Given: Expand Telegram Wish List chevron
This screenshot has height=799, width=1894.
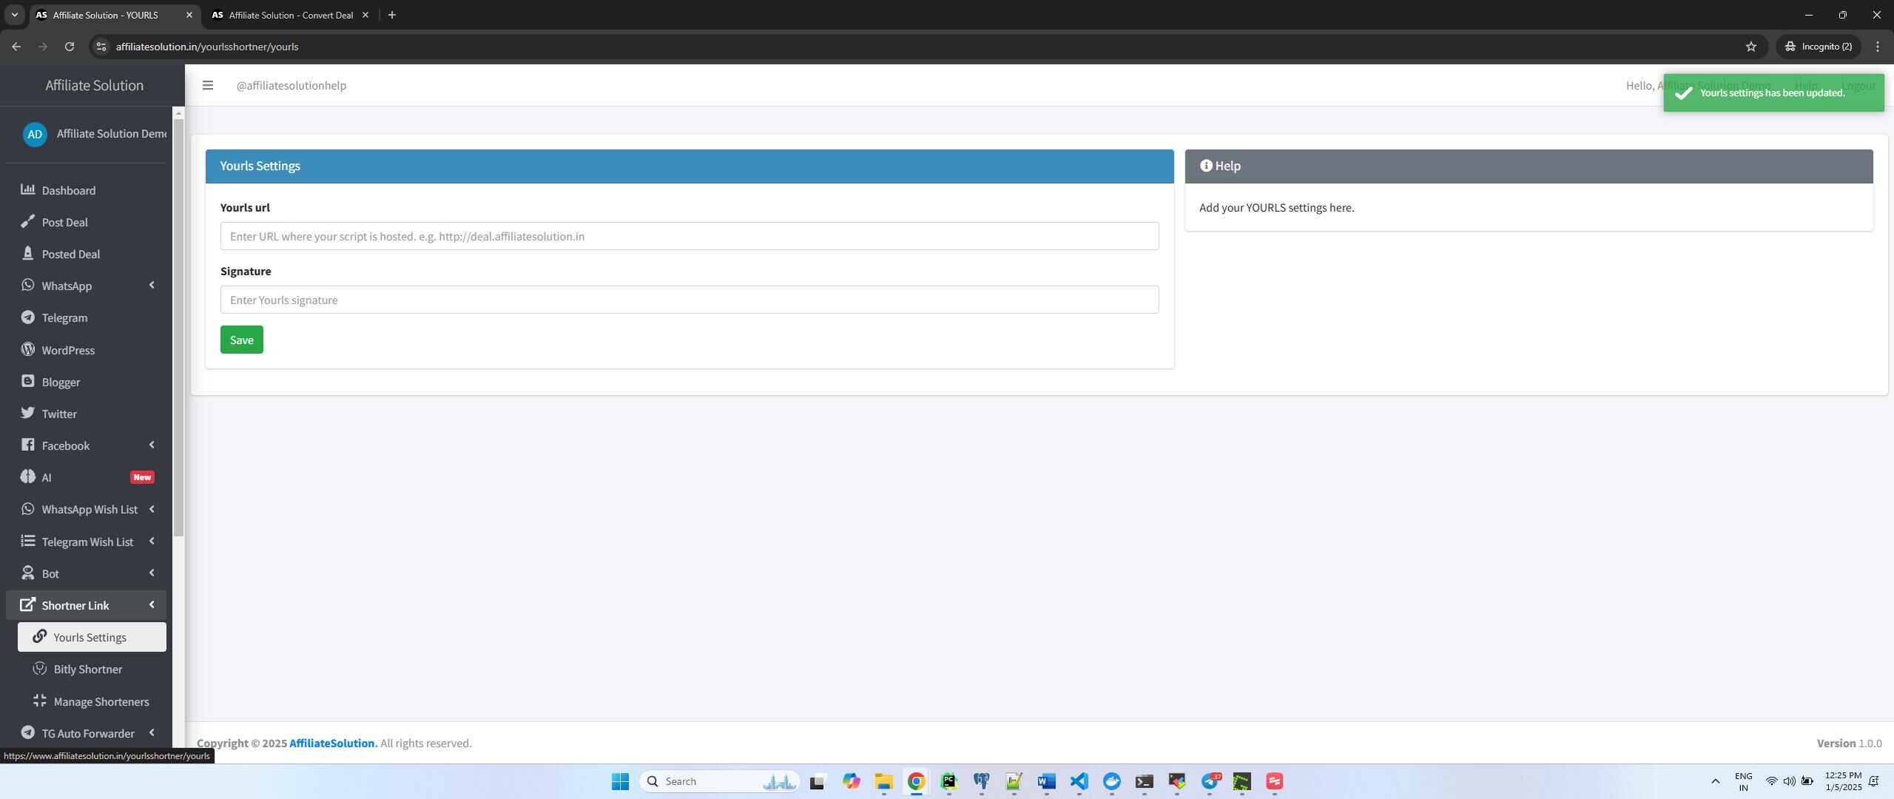Looking at the screenshot, I should 152,542.
